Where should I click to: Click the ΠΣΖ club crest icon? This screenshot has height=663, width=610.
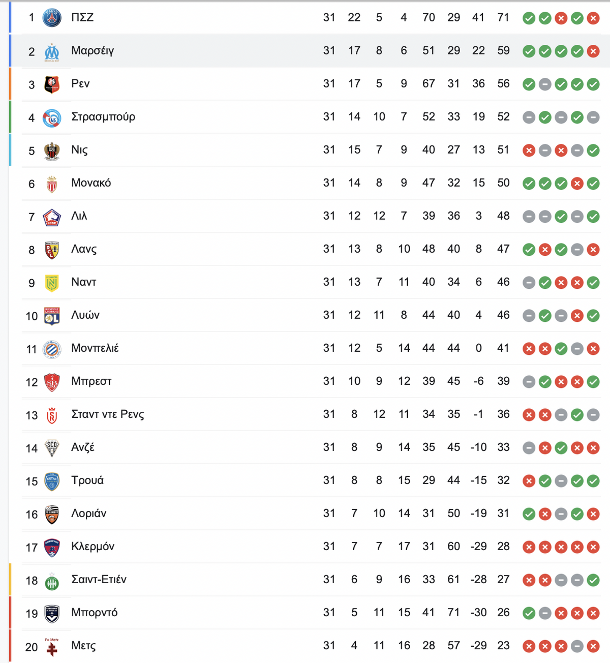(52, 18)
